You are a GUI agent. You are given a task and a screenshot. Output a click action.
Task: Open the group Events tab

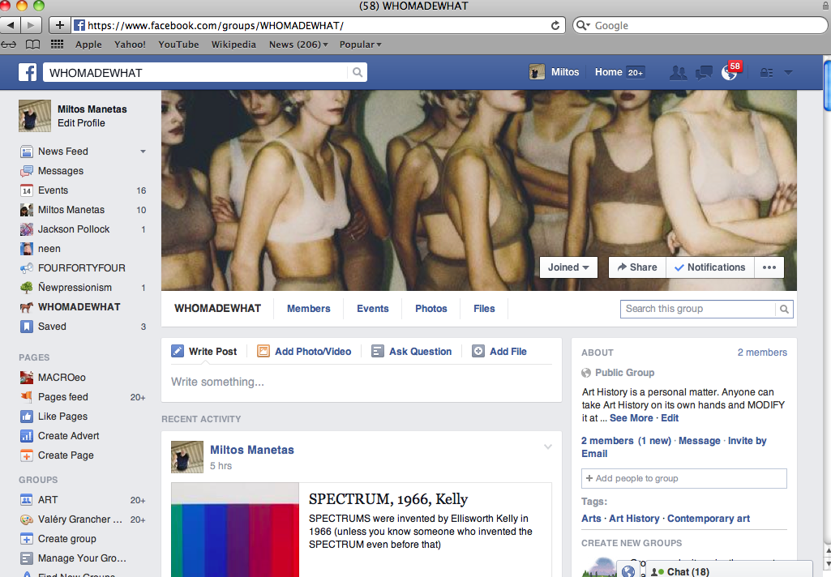(373, 309)
